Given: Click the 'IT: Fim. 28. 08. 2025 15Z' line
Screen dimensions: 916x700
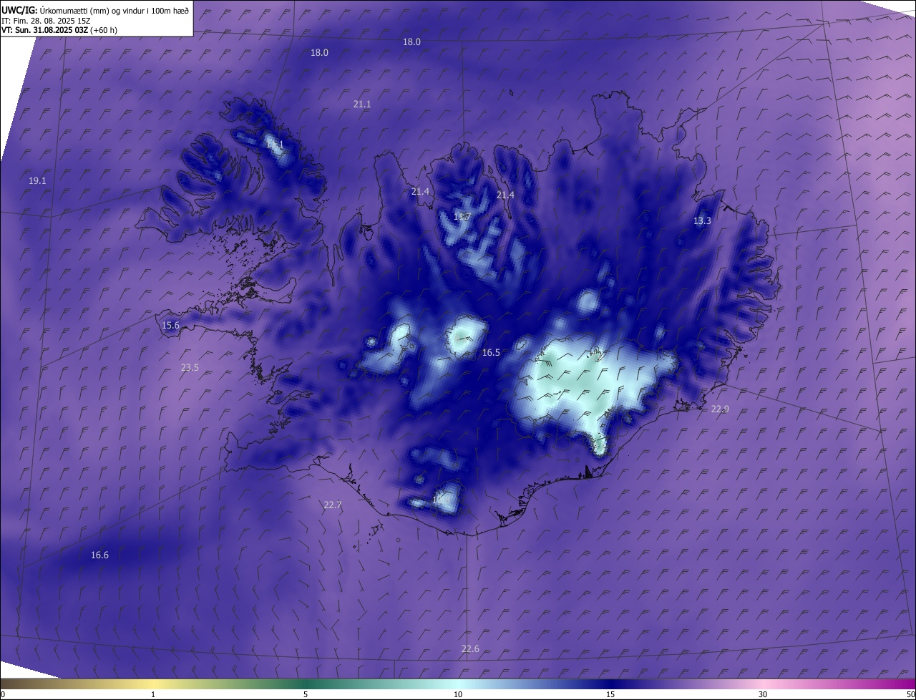Looking at the screenshot, I should click(x=46, y=20).
